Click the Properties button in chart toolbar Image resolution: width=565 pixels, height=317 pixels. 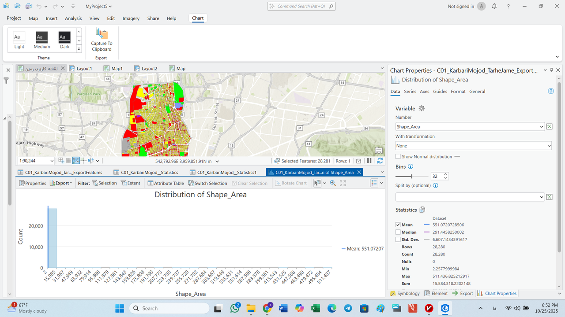click(32, 183)
